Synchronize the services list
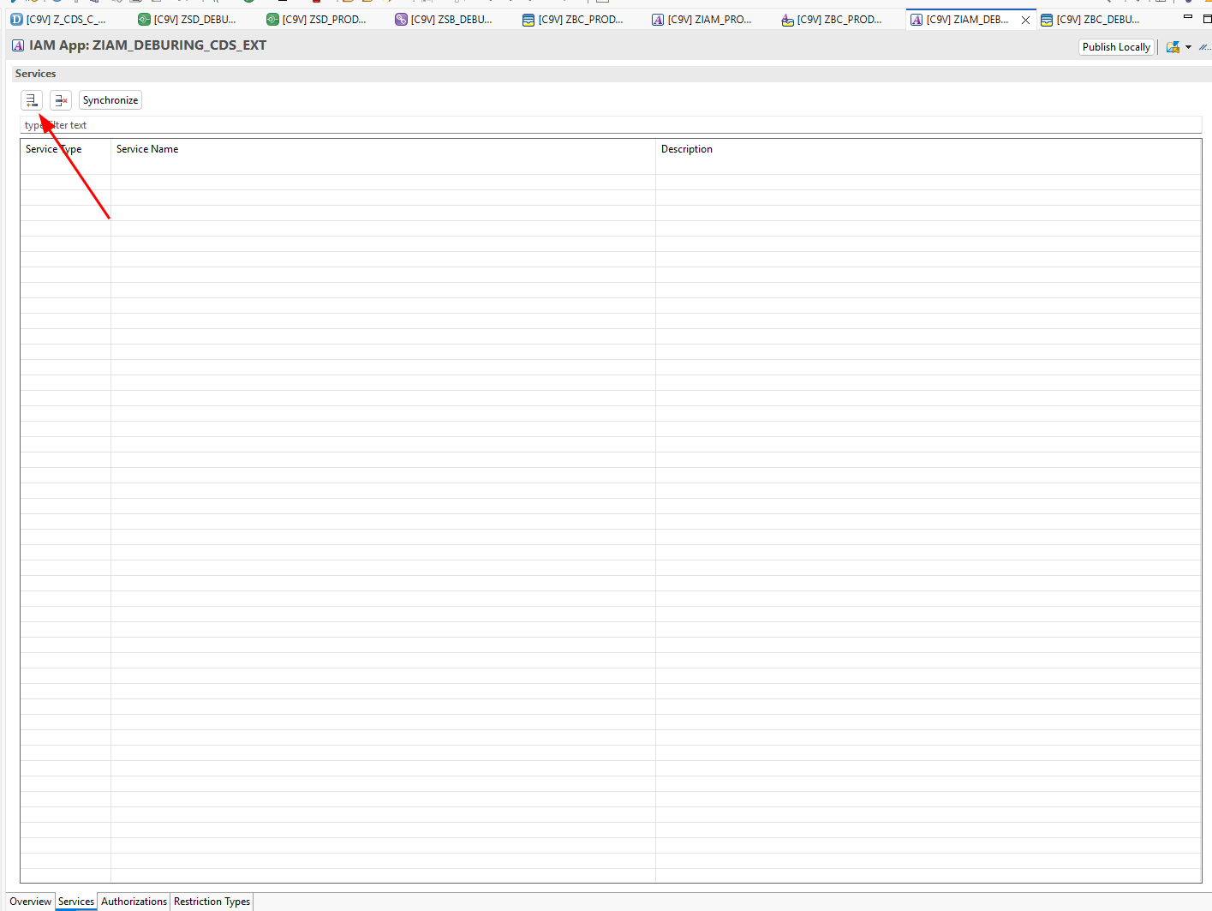The height and width of the screenshot is (911, 1212). (x=110, y=100)
